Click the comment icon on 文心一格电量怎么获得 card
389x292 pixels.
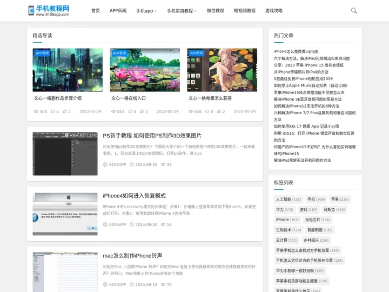coord(207,111)
